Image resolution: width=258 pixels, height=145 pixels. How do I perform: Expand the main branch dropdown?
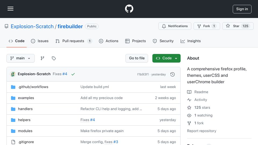tap(21, 58)
